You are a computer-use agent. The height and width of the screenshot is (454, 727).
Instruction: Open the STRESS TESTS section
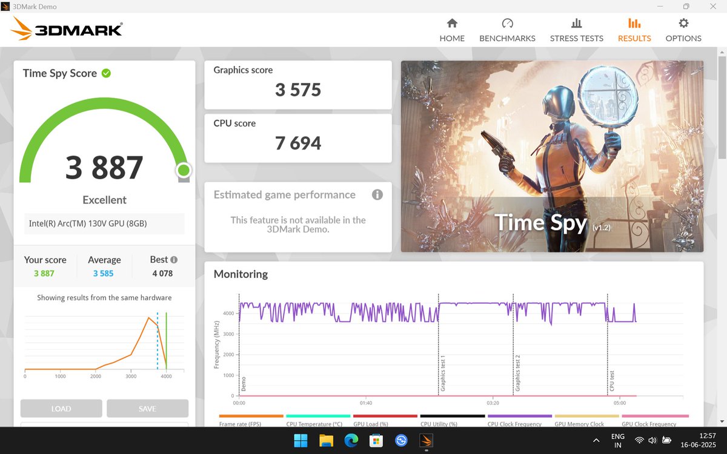(x=576, y=30)
